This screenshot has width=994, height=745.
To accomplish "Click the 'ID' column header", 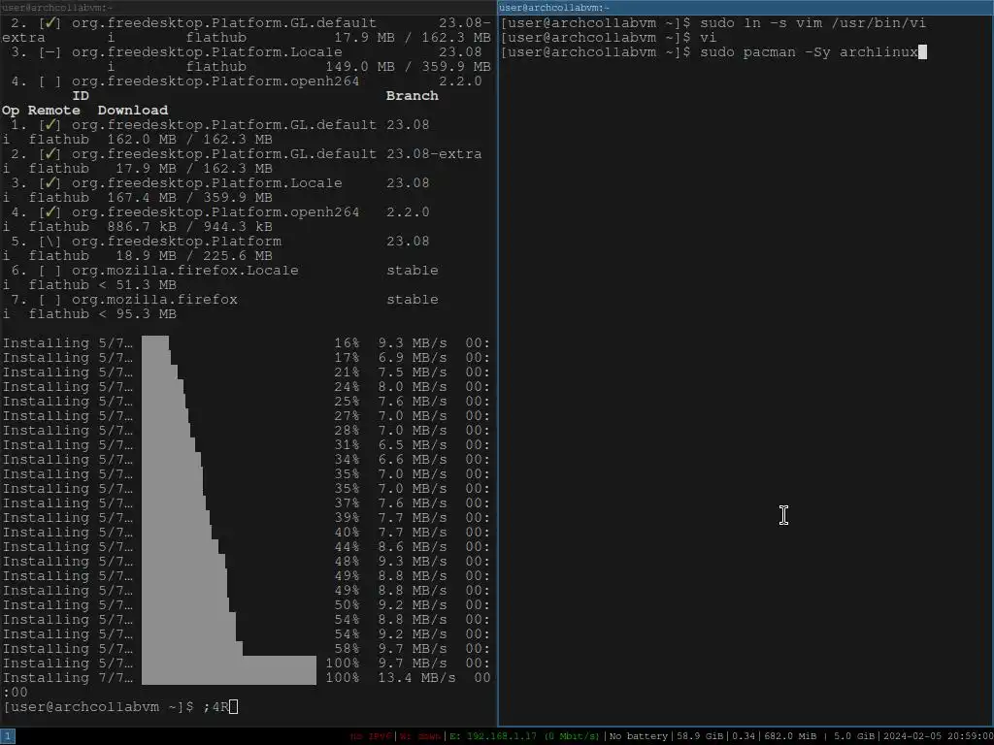I will coord(81,96).
